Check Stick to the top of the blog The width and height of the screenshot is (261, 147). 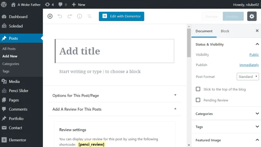tap(198, 89)
